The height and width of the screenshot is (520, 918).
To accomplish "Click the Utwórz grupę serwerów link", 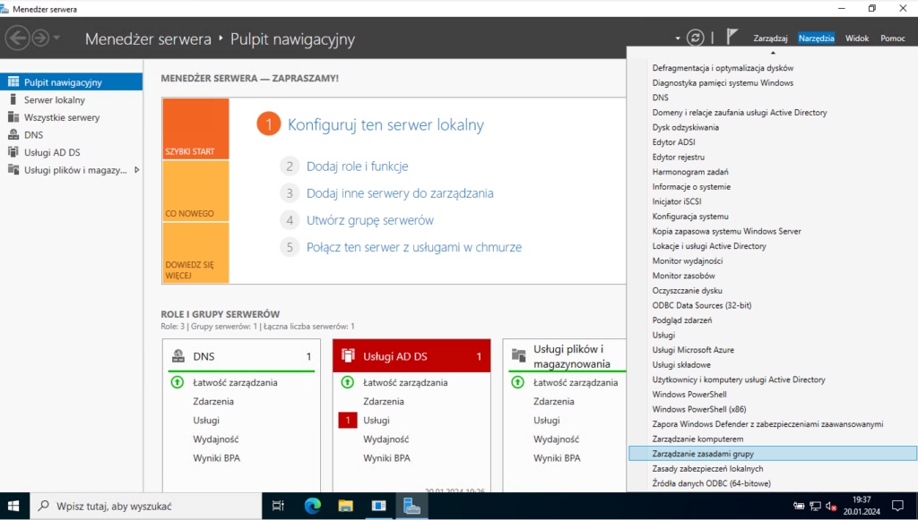I will click(x=370, y=220).
